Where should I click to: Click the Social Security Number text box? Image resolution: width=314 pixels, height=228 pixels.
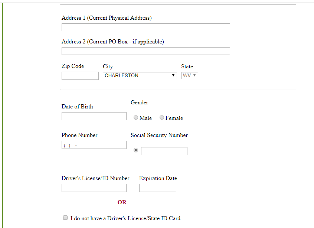click(x=164, y=151)
